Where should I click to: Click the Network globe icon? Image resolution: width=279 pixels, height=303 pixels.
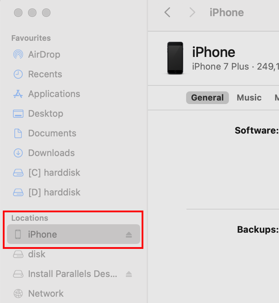(18, 294)
